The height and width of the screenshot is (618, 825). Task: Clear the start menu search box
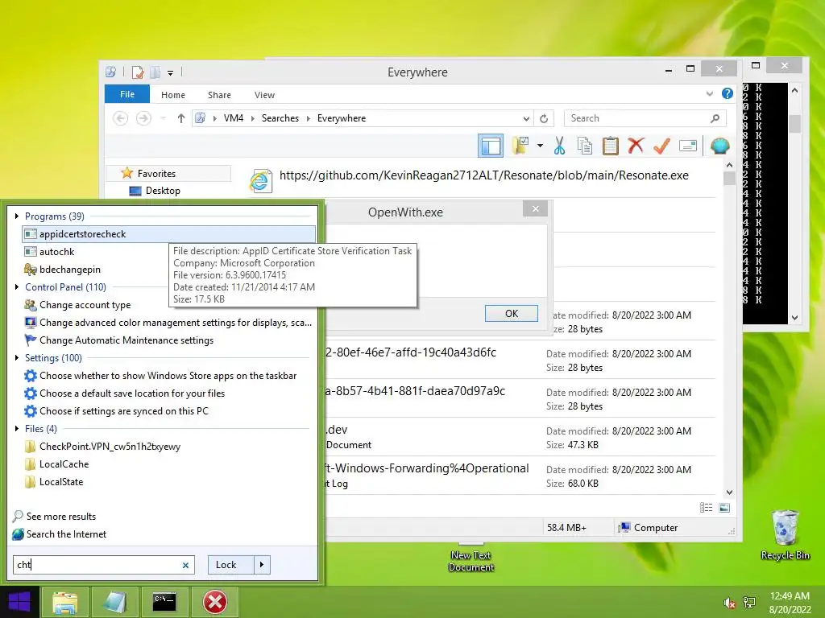(x=185, y=566)
